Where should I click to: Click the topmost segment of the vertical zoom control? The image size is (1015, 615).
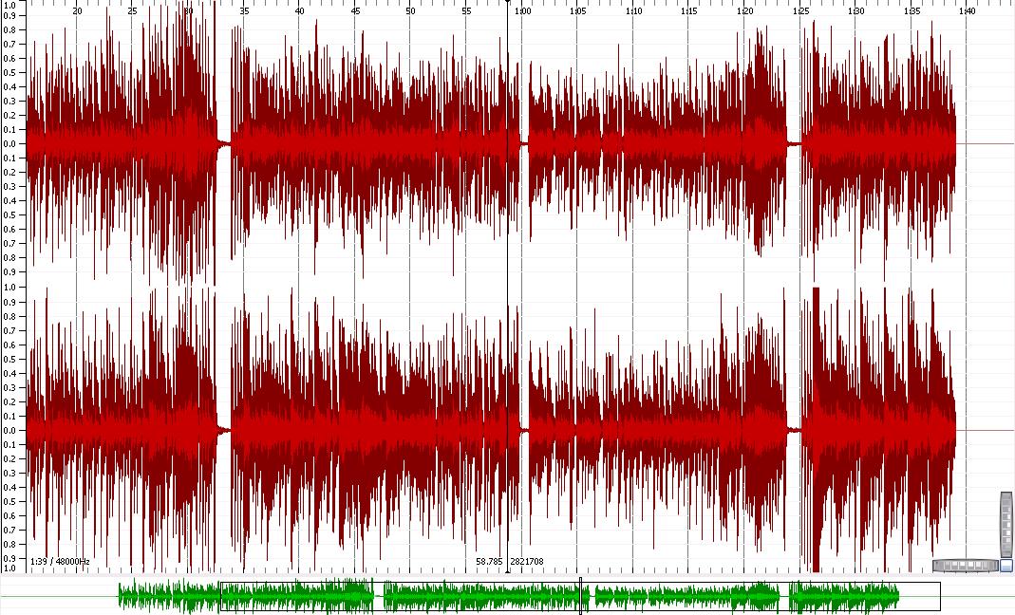click(x=1006, y=497)
